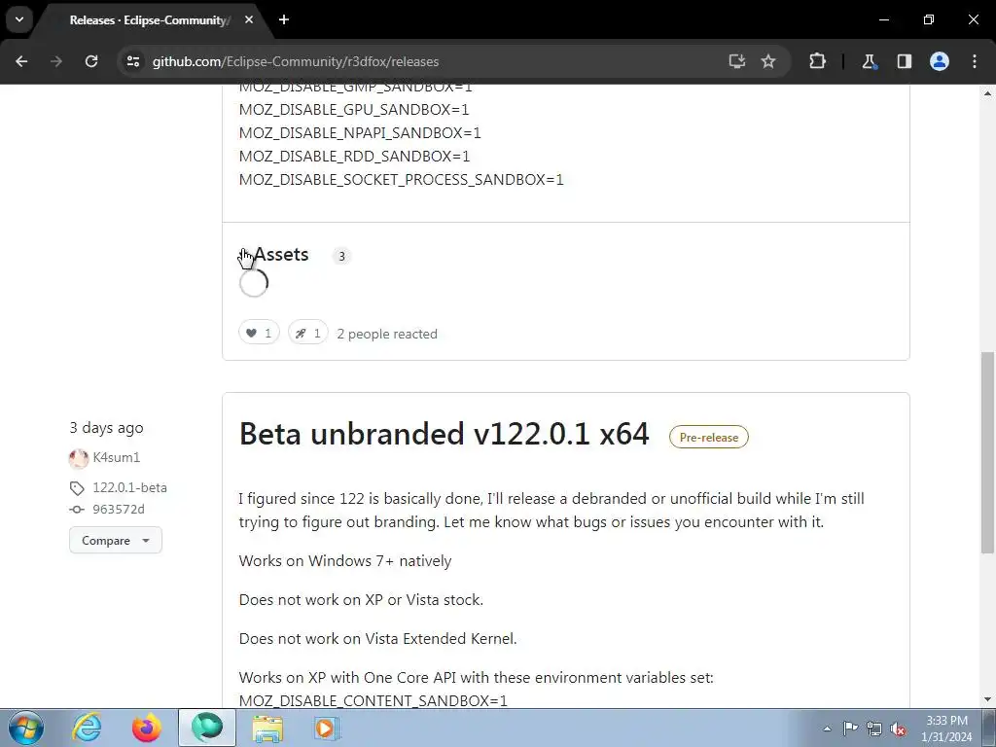Viewport: 996px width, 747px height.
Task: Show hidden system tray icons
Action: [827, 729]
